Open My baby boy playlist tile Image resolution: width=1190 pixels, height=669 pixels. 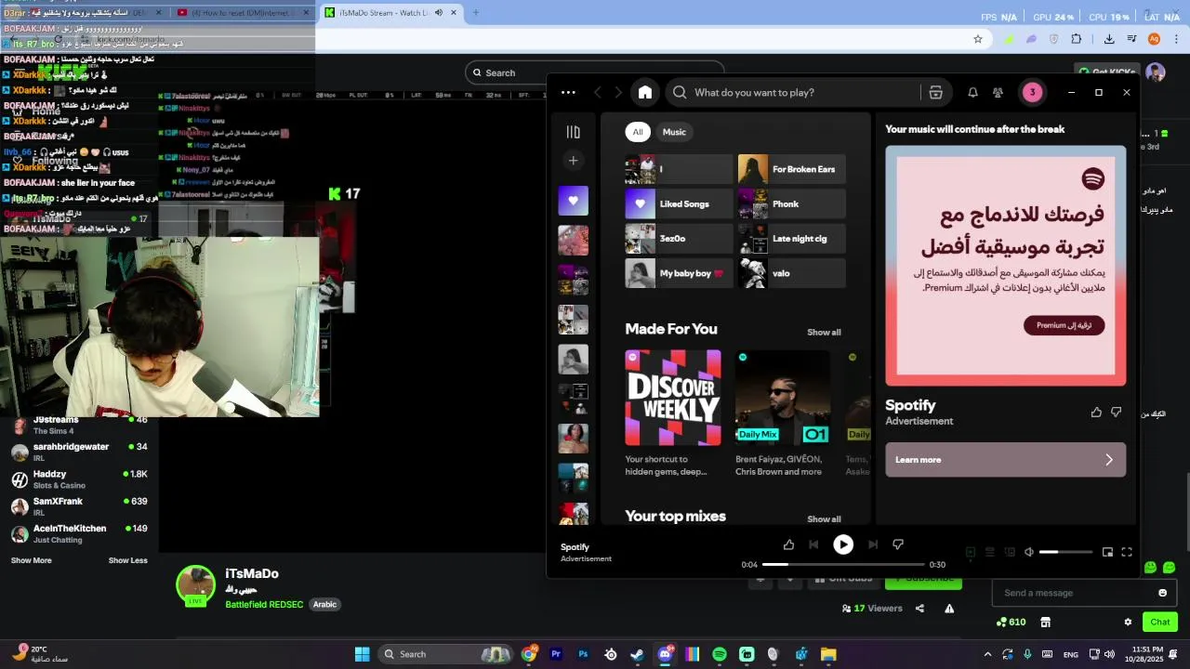(679, 273)
